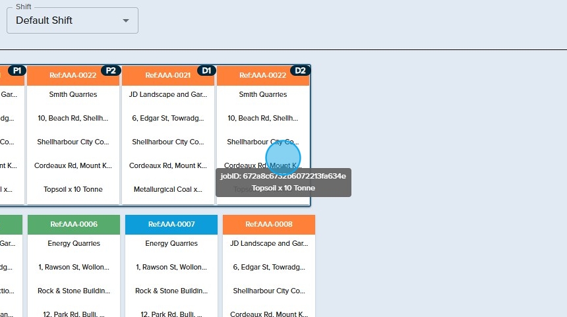Open the Shift dropdown selector
This screenshot has width=567, height=317.
(x=72, y=20)
